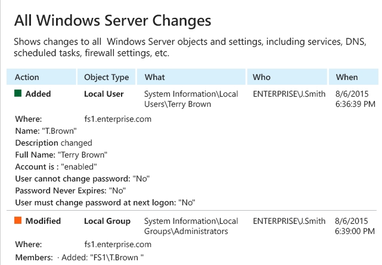Click the Added action label
This screenshot has width=382, height=265.
[38, 94]
